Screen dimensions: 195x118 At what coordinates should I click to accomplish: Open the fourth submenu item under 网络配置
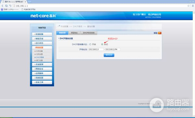tap(39, 60)
